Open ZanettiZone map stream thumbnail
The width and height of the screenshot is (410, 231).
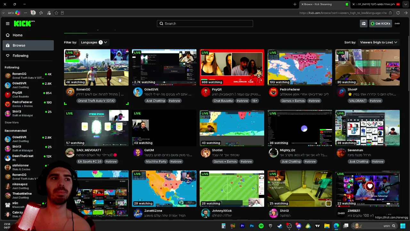coord(164,189)
